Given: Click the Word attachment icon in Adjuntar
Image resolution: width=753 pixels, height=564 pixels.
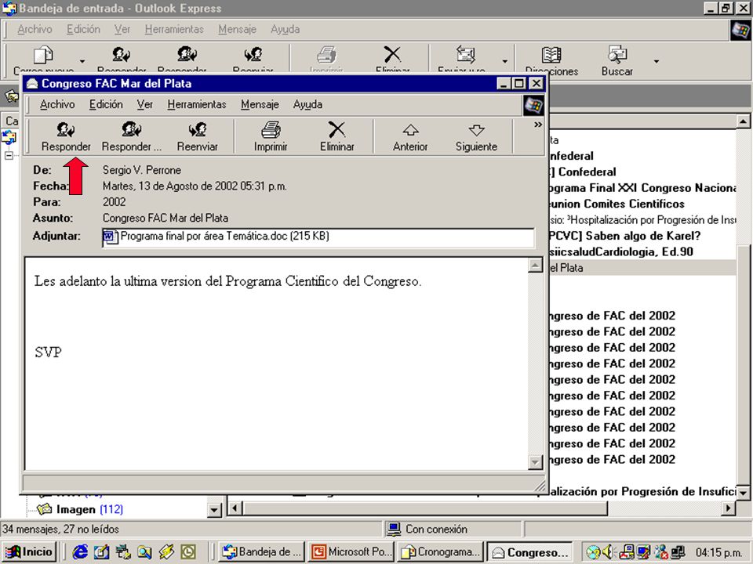Looking at the screenshot, I should point(110,237).
